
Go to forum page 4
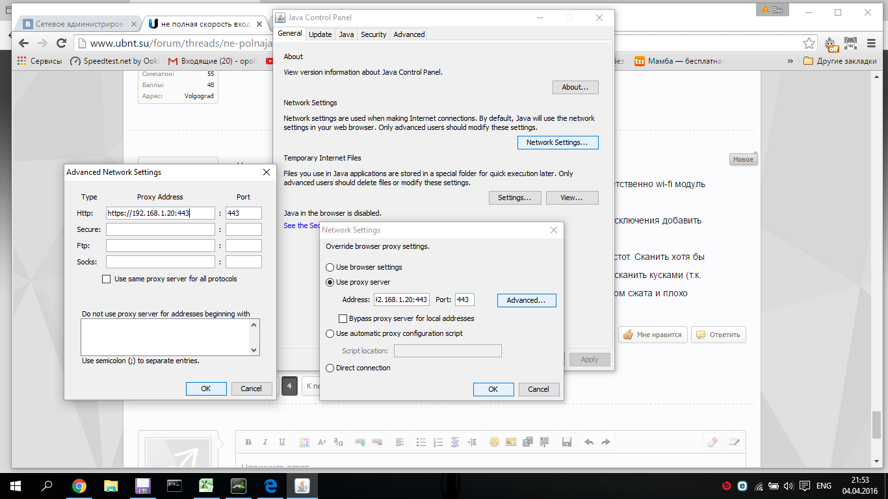[289, 385]
